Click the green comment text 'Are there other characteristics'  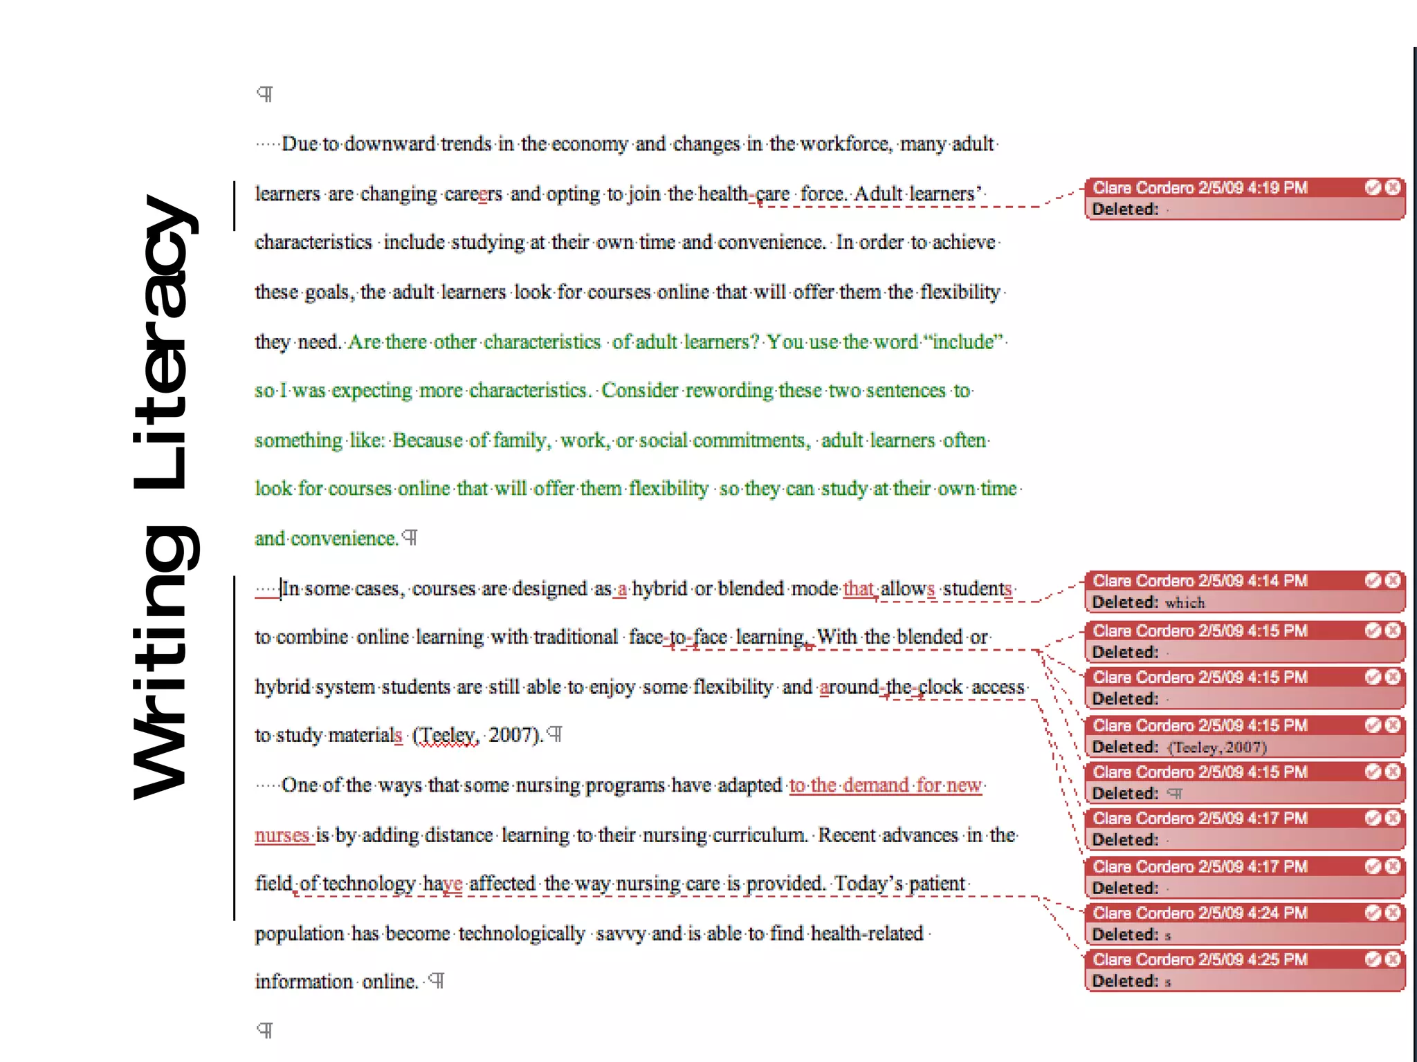coord(475,342)
